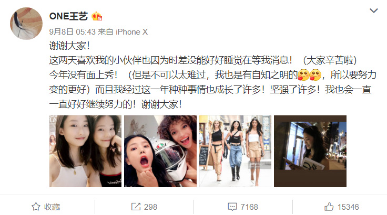The width and height of the screenshot is (387, 215).
Task: Open the first selfie photo thumbnail
Action: pyautogui.click(x=85, y=151)
